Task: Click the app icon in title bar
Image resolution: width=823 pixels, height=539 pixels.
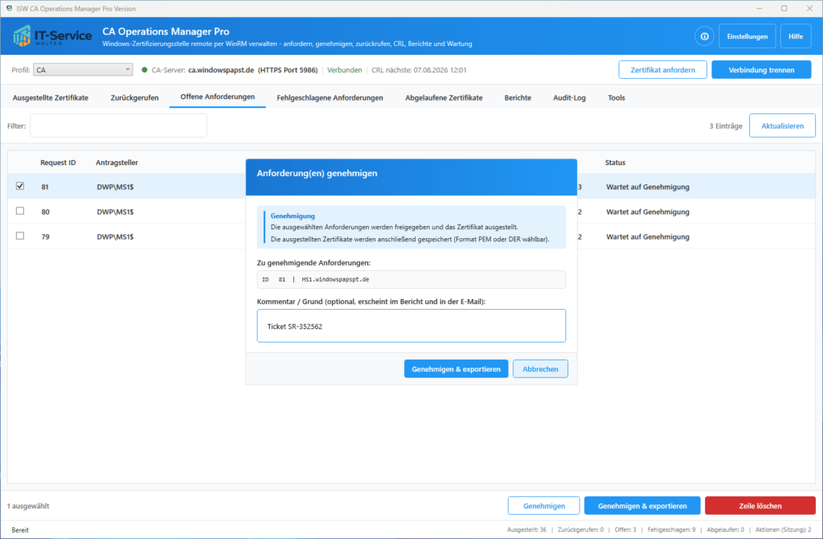Action: [9, 8]
